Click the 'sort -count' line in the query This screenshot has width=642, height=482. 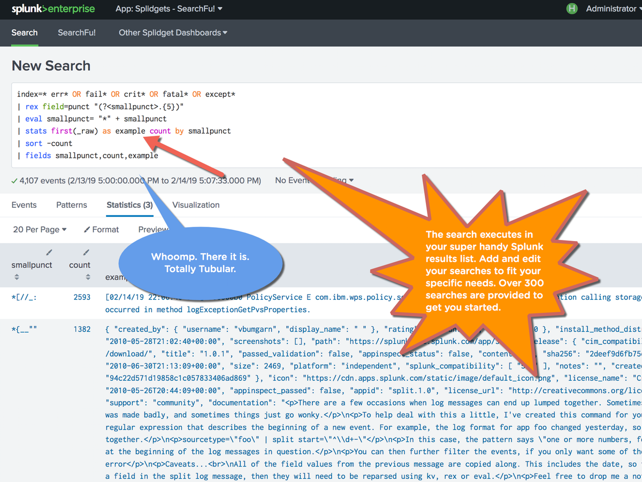(x=45, y=144)
